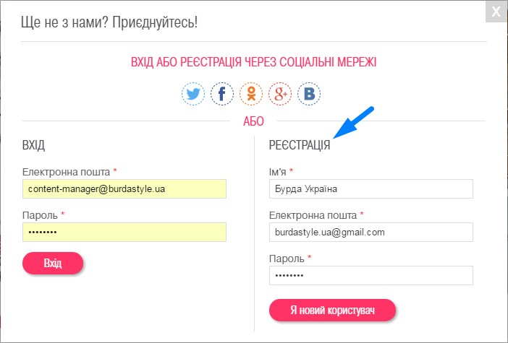The image size is (508, 343).
Task: Close the dialog with the X button
Action: [496, 12]
